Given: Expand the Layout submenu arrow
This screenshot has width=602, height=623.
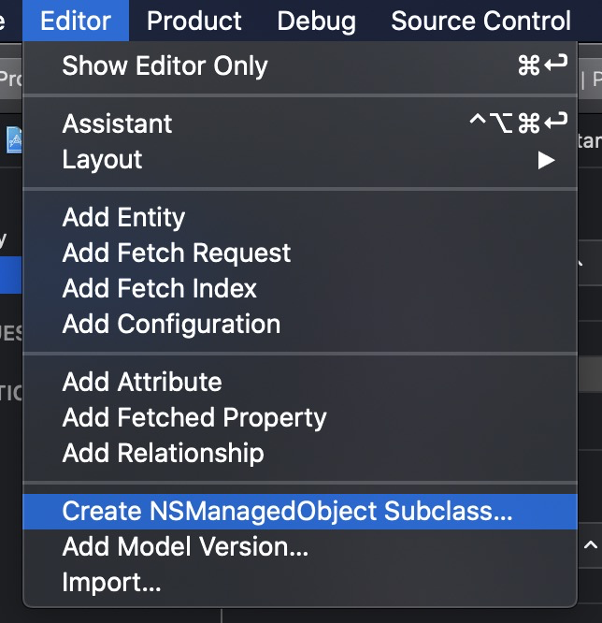Looking at the screenshot, I should 547,161.
